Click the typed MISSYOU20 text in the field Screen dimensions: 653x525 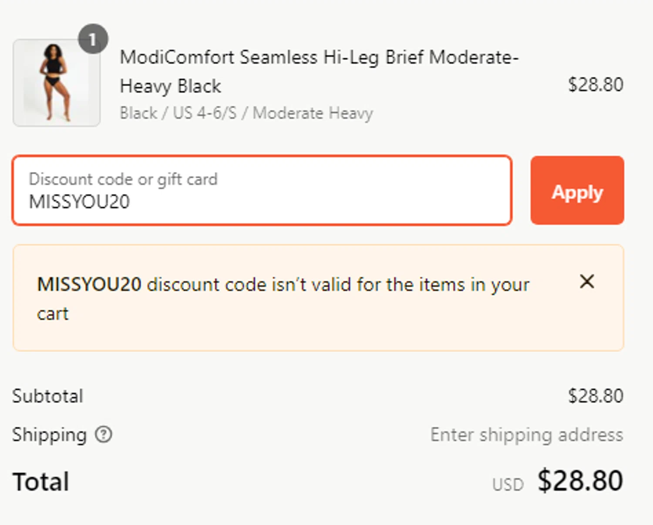pos(79,202)
